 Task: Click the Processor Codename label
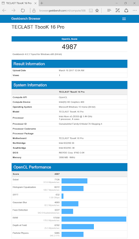pyautogui.click(x=24, y=129)
